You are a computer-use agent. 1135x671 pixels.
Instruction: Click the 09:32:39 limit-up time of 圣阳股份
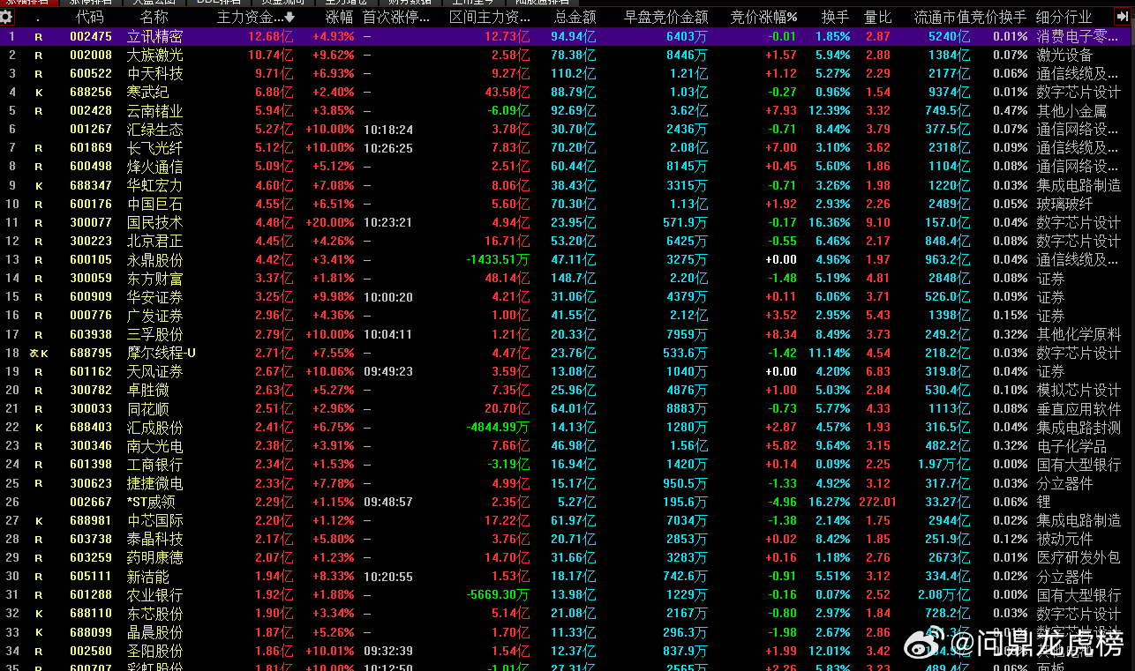click(x=388, y=651)
